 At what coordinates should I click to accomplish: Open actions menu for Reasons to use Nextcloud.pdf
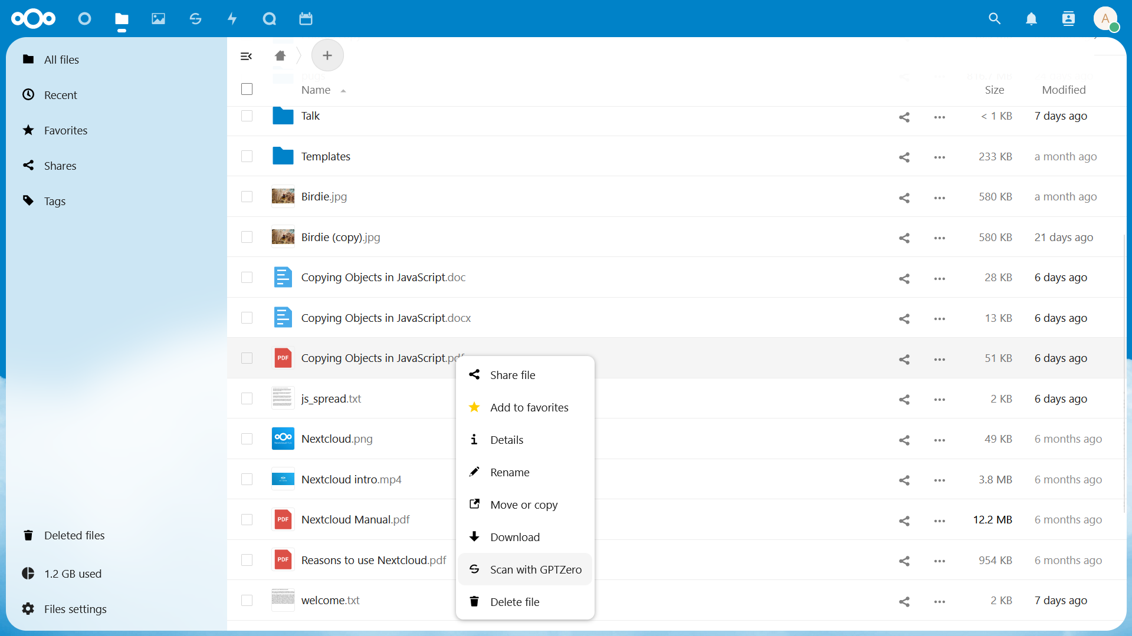(940, 561)
